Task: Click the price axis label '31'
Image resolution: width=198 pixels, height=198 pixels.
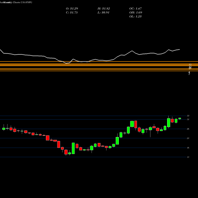Action: pos(188,120)
